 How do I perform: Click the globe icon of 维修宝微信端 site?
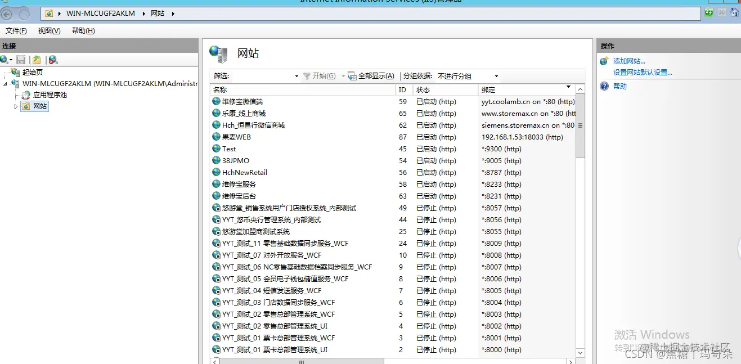coord(216,101)
